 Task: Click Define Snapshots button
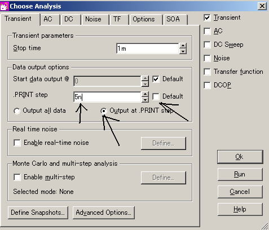[x=38, y=213]
